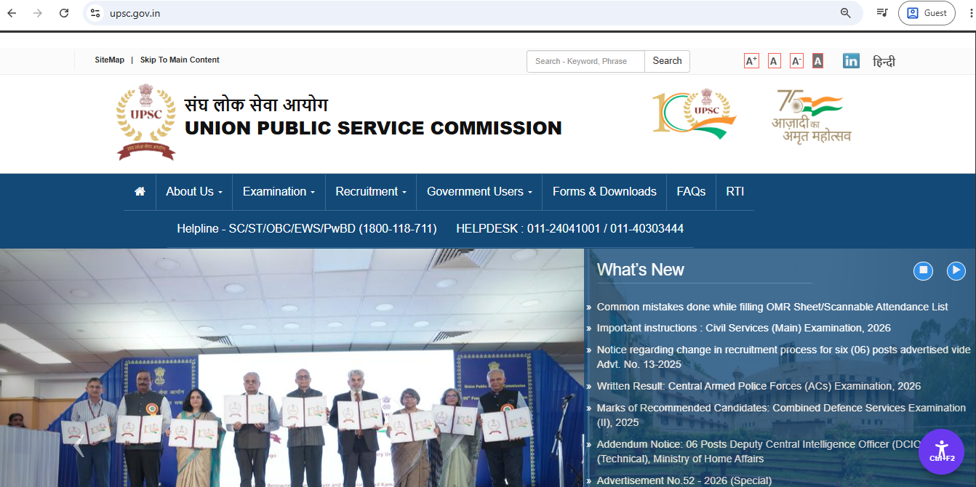Expand the Government Users dropdown menu

click(479, 191)
